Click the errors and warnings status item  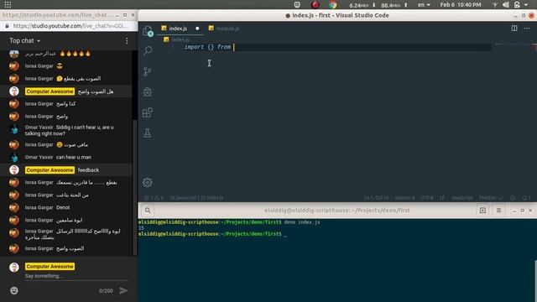pyautogui.click(x=154, y=198)
